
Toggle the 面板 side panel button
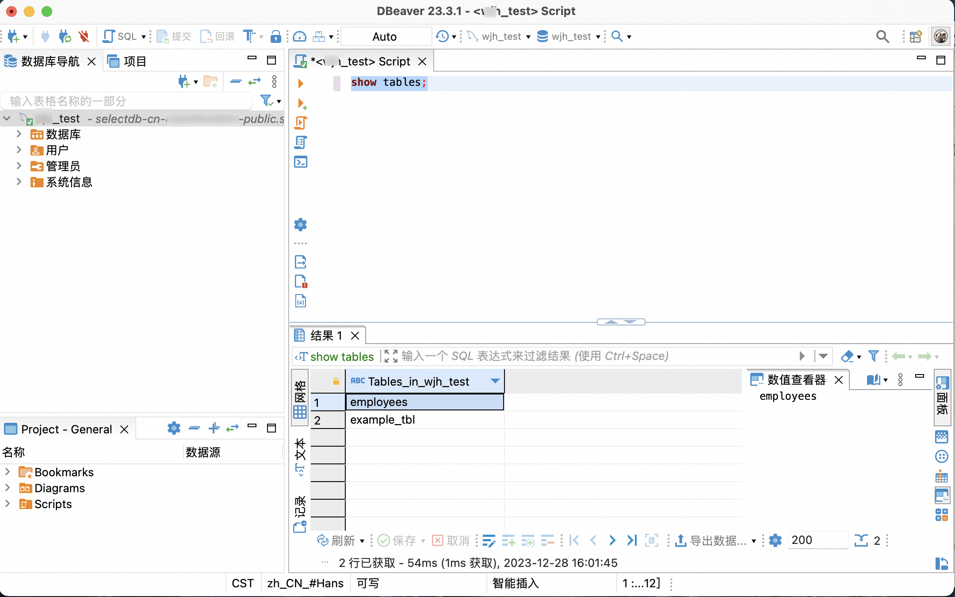click(x=942, y=396)
